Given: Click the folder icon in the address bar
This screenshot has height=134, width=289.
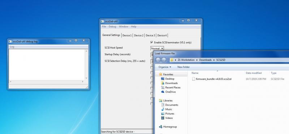Looking at the screenshot, I should click(x=172, y=60).
